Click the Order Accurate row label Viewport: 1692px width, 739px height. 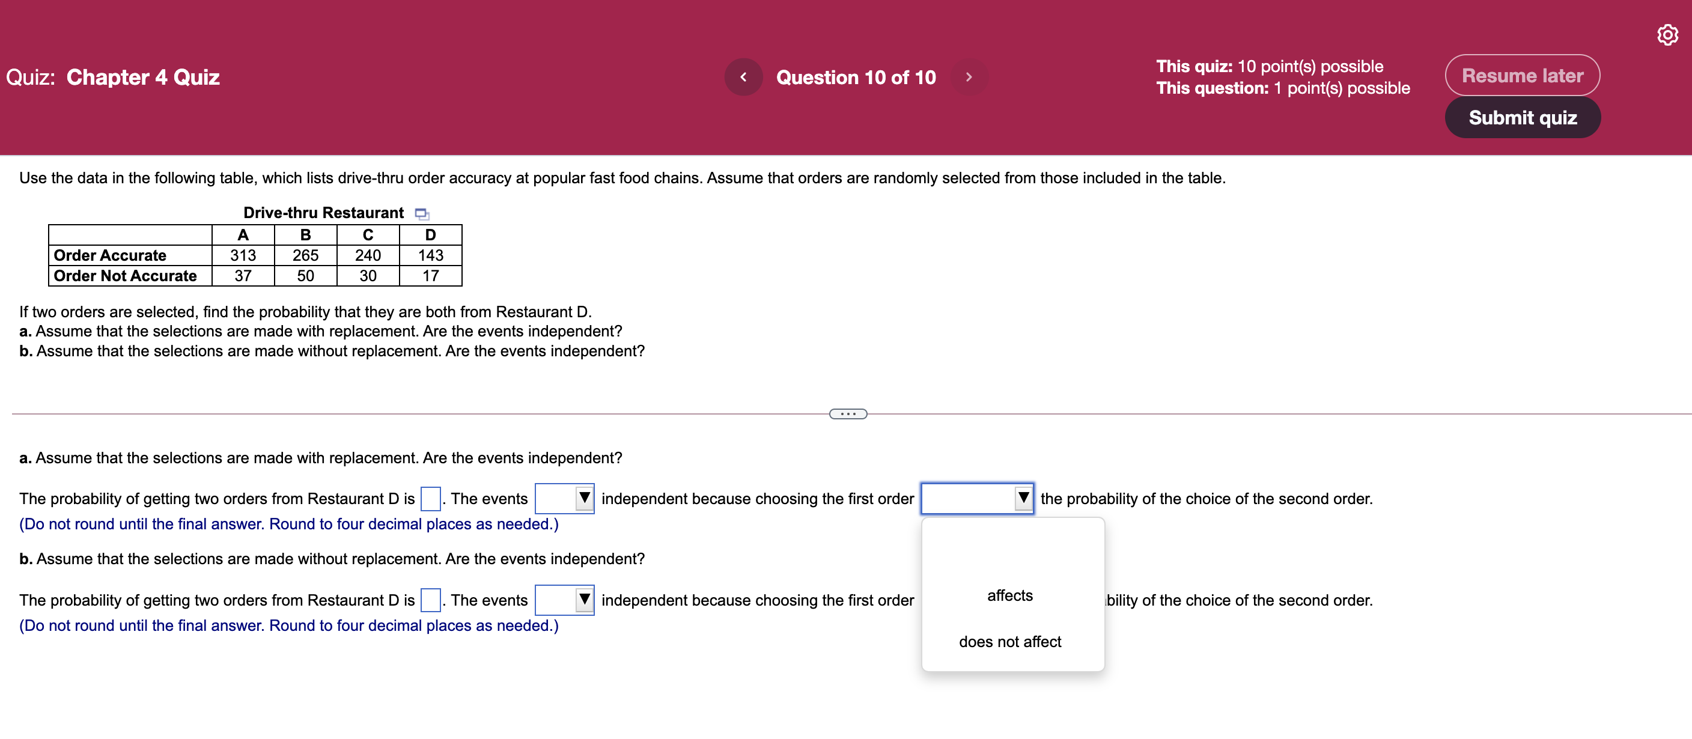tap(111, 255)
